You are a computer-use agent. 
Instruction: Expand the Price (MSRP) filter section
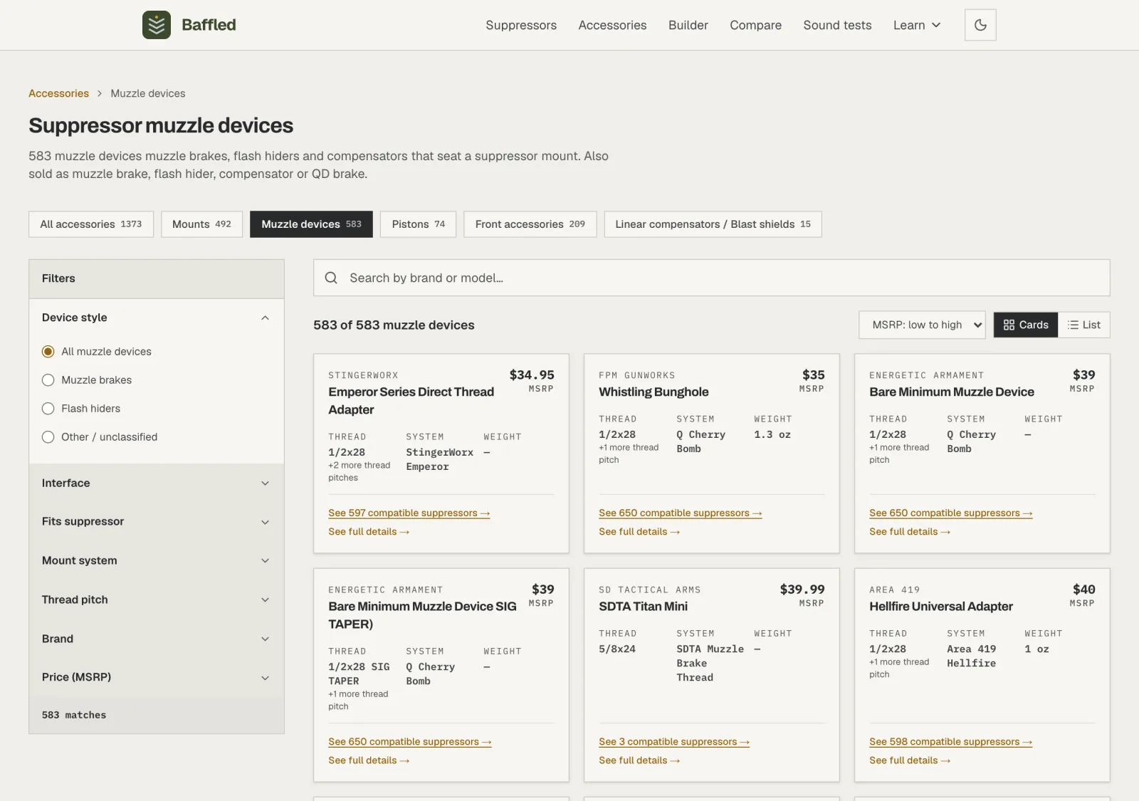tap(157, 678)
